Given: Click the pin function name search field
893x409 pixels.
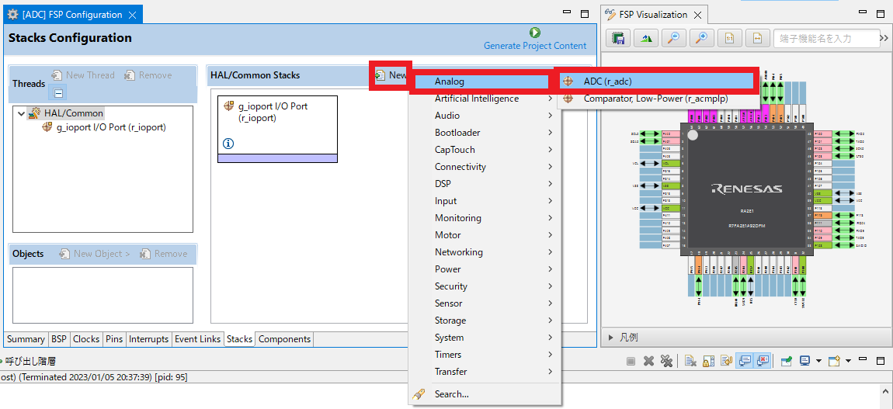Looking at the screenshot, I should click(x=826, y=38).
